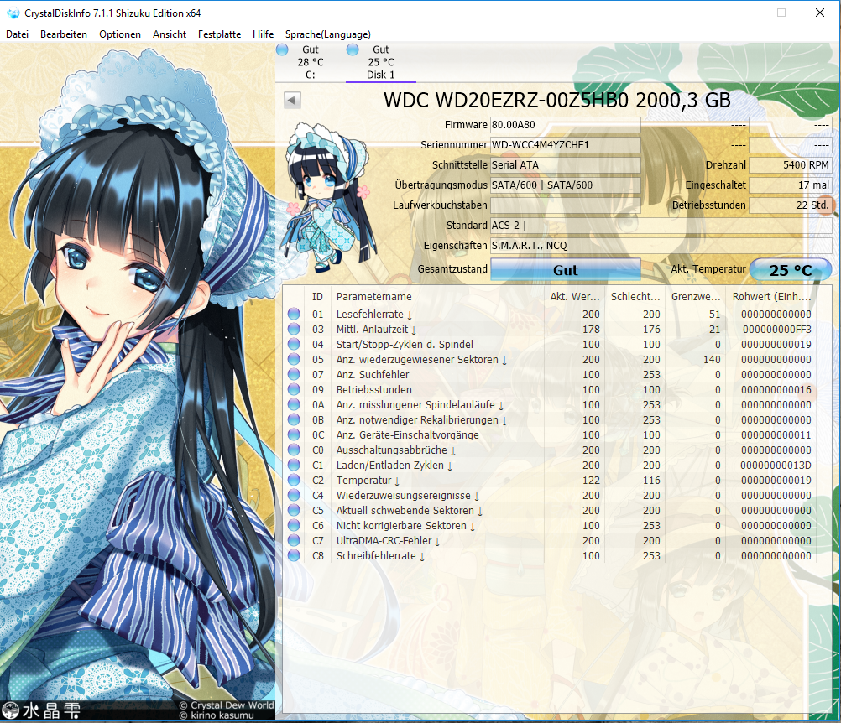Click the Eigenschaften S.M.A.R.T., NCQ field
841x723 pixels.
(x=661, y=246)
